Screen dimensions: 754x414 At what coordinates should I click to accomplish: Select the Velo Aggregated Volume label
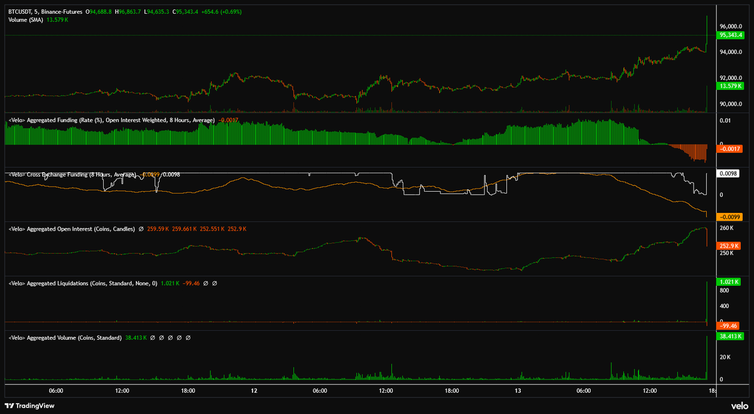pyautogui.click(x=65, y=338)
